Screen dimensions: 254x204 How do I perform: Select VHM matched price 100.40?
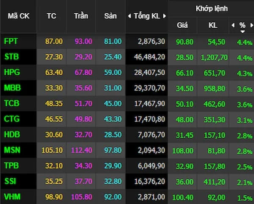pyautogui.click(x=183, y=198)
